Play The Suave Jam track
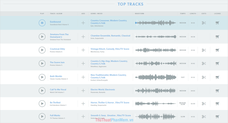The height and width of the screenshot is (123, 228). coord(42,63)
